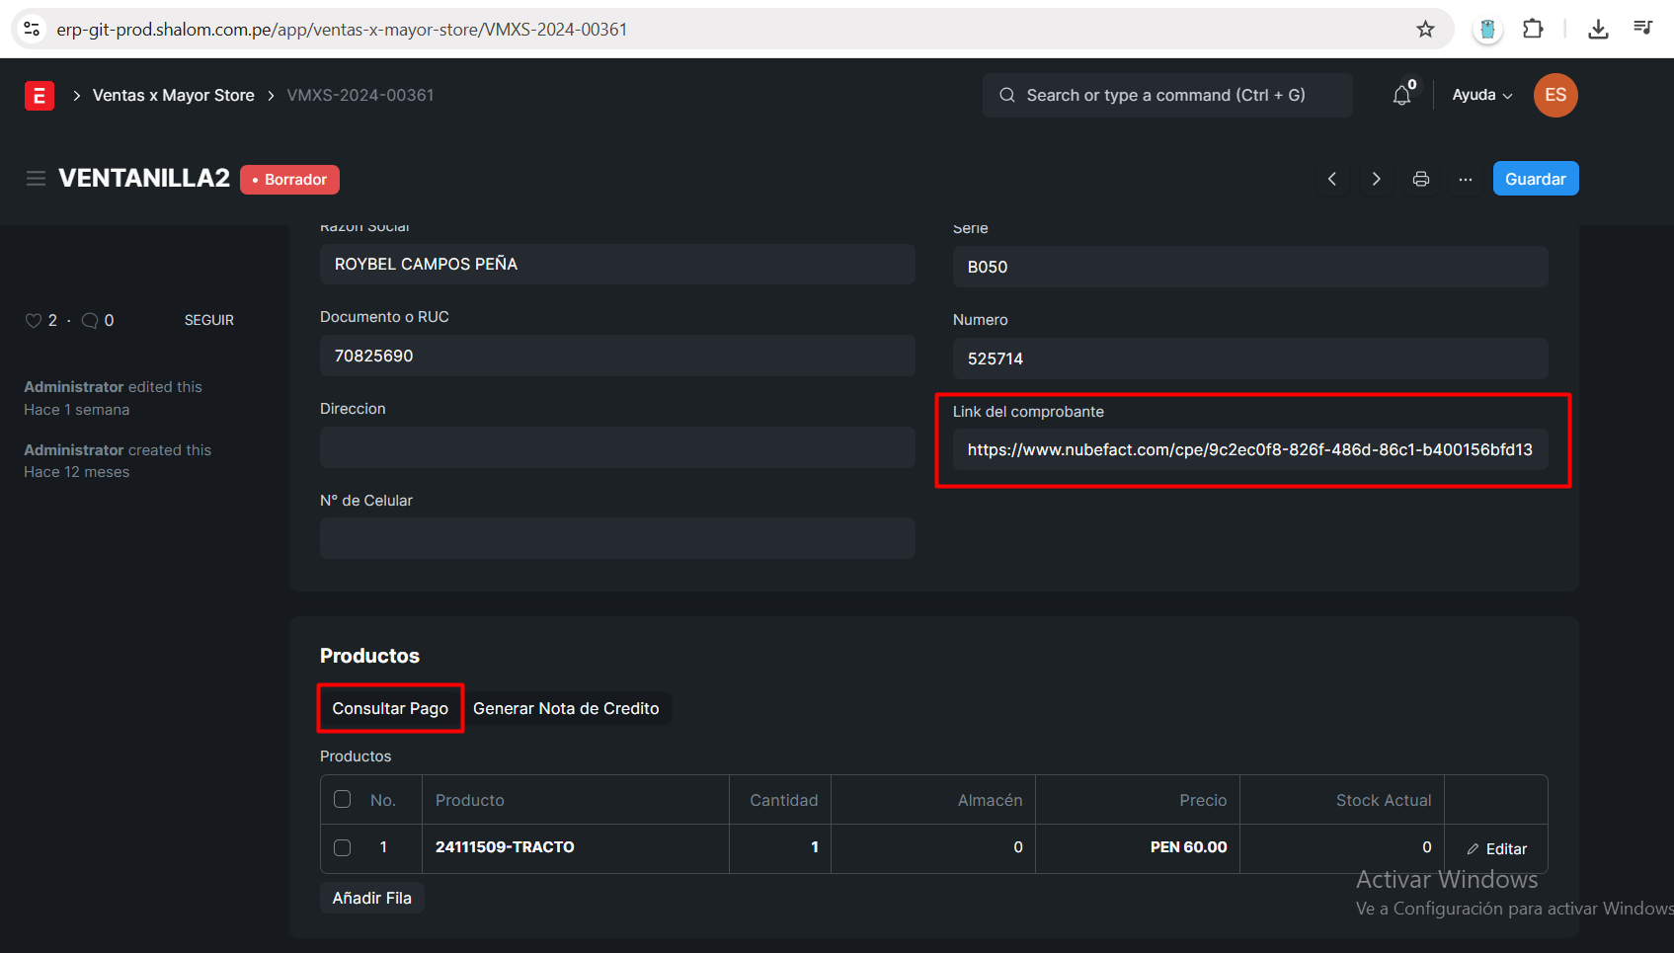Viewport: 1674px width, 953px height.
Task: Go to previous document arrow
Action: point(1332,179)
